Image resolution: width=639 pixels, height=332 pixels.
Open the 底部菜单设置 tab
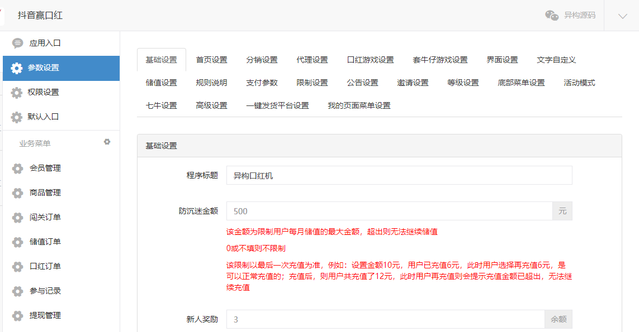click(521, 81)
